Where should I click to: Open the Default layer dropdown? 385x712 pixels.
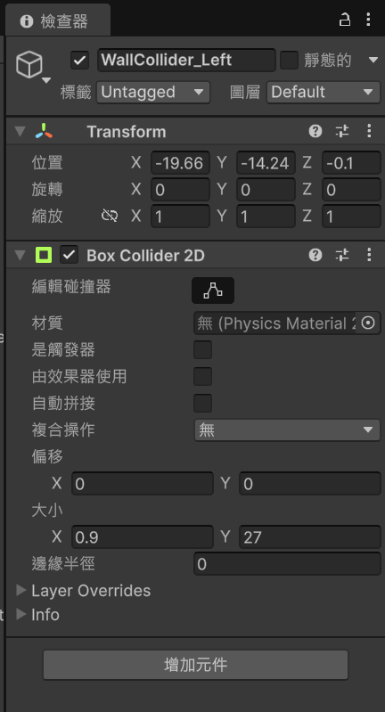tap(323, 92)
